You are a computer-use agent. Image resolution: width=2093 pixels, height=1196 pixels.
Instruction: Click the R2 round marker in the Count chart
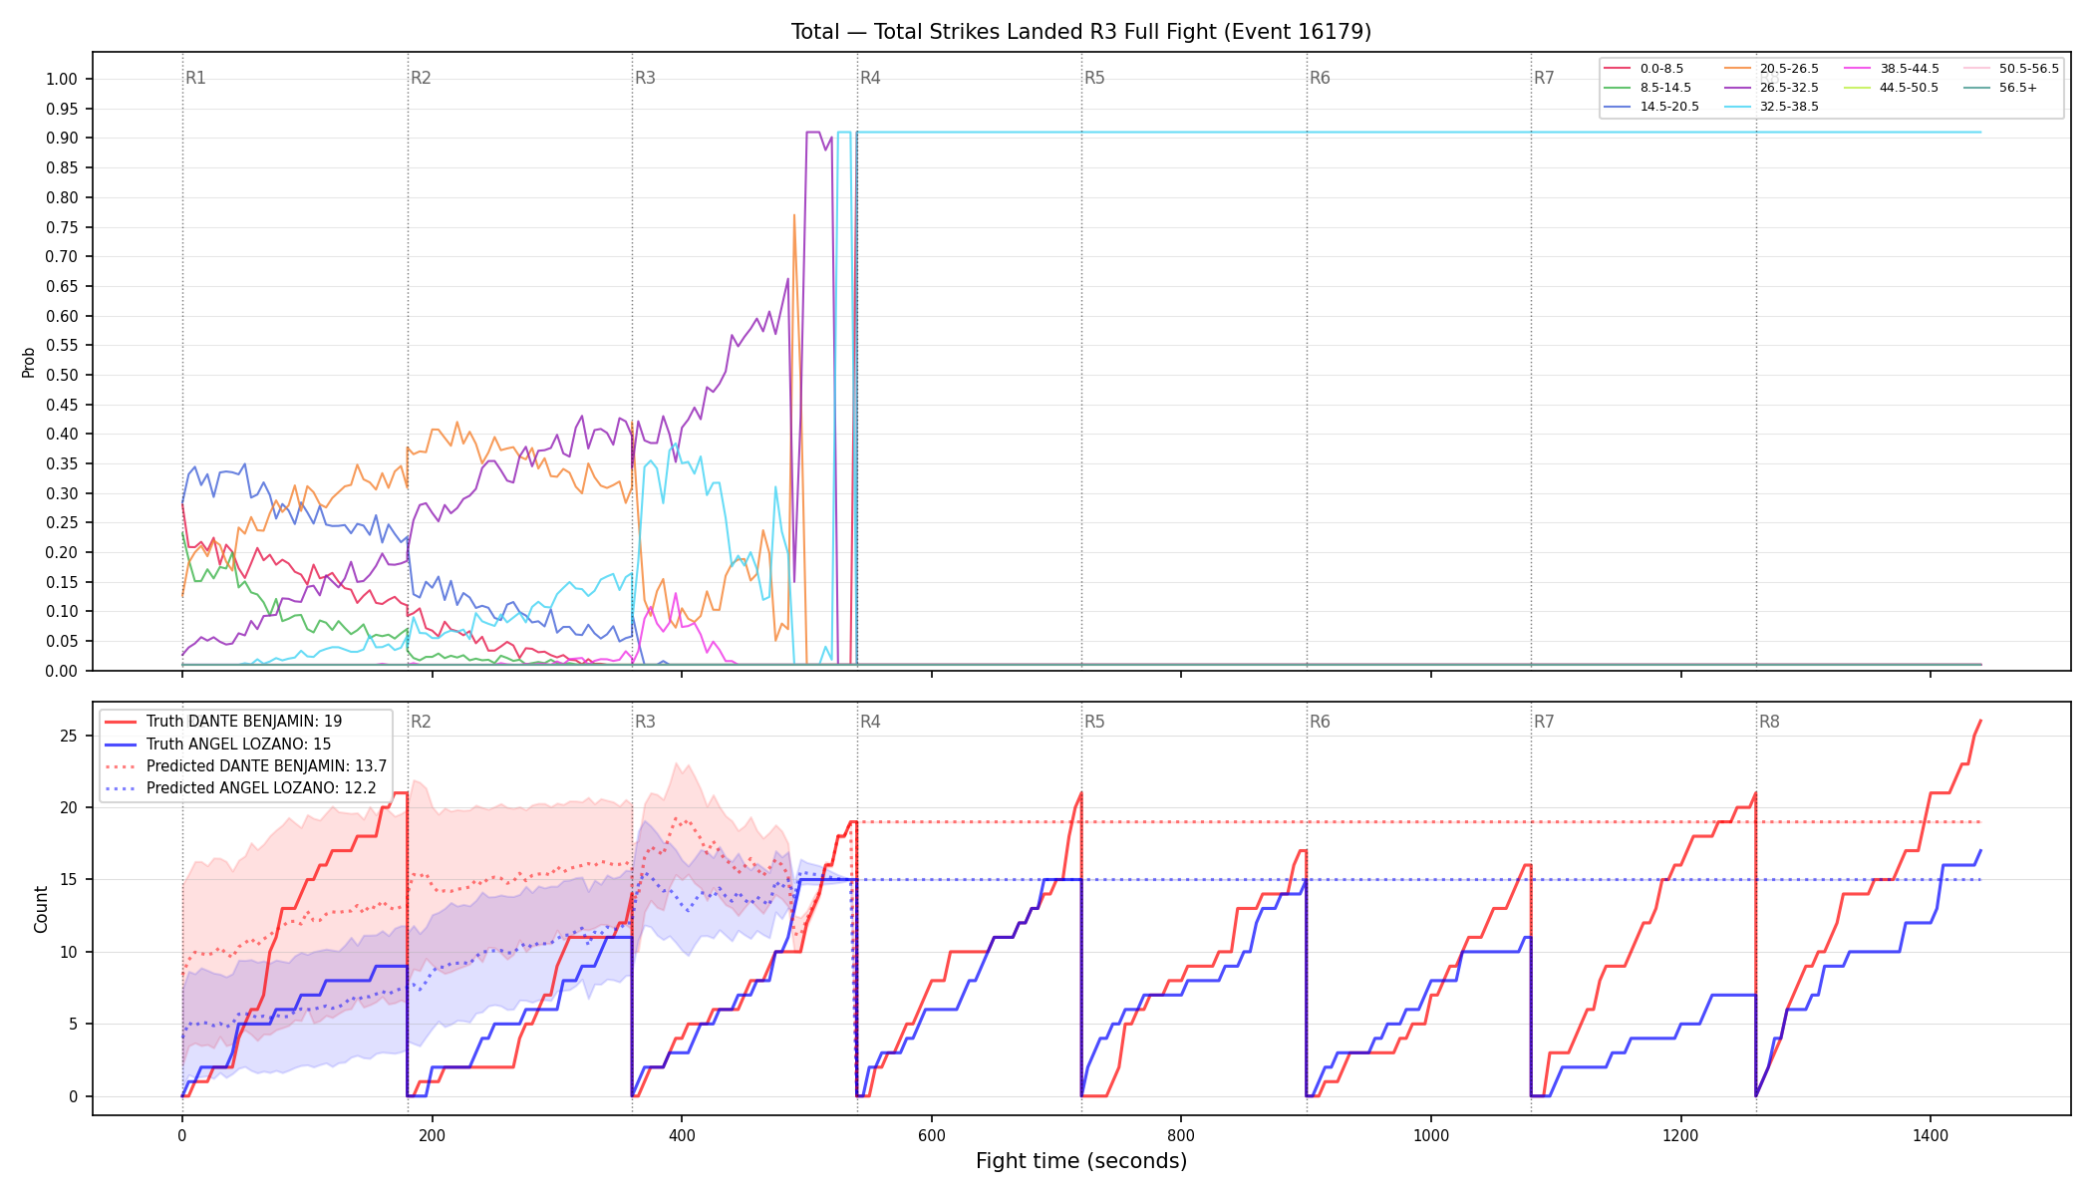pyautogui.click(x=421, y=722)
